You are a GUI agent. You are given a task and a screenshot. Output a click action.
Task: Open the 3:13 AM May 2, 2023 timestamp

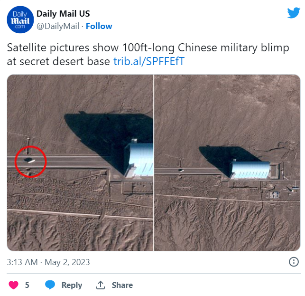(x=48, y=262)
